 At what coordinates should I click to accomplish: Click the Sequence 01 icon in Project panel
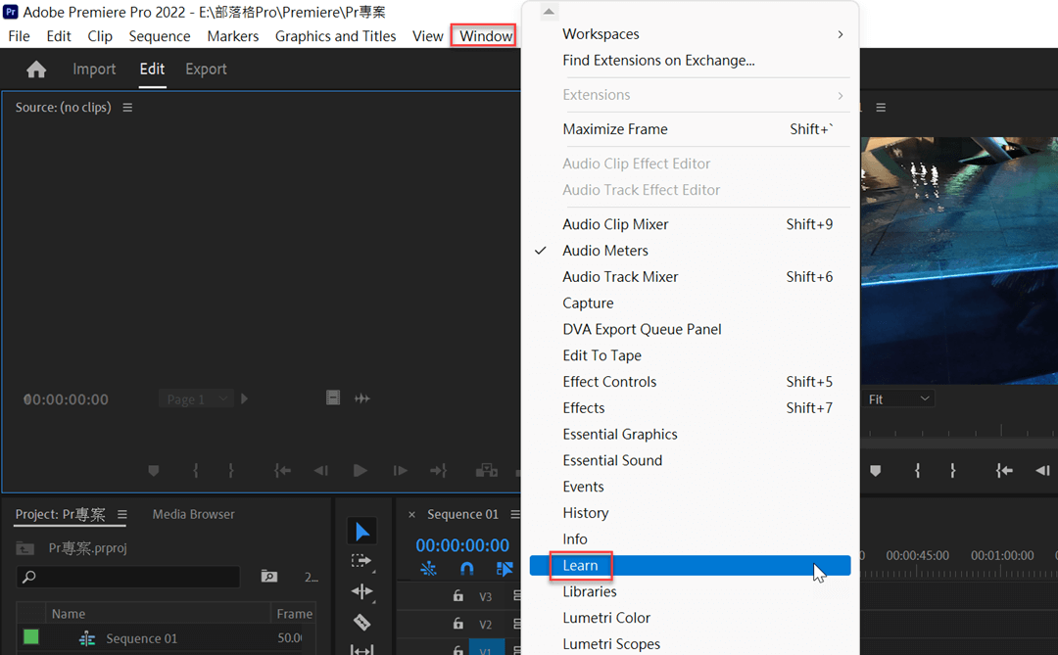87,638
